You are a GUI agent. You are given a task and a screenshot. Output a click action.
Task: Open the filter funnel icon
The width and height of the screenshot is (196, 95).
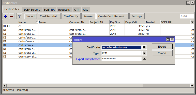[x=19, y=16]
